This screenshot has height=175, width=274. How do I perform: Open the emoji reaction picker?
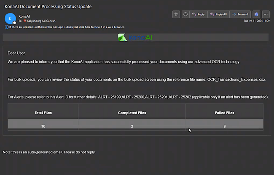[x=185, y=14]
